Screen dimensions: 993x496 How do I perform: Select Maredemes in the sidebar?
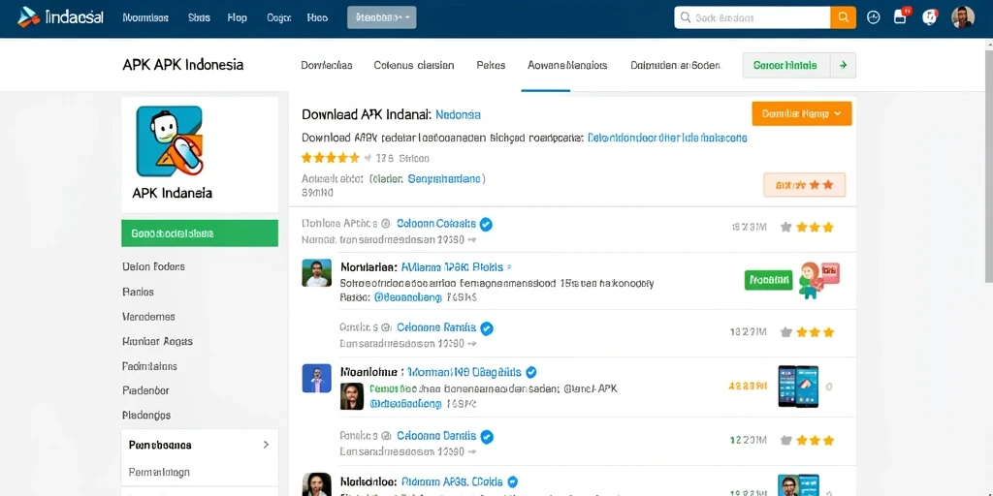[148, 317]
